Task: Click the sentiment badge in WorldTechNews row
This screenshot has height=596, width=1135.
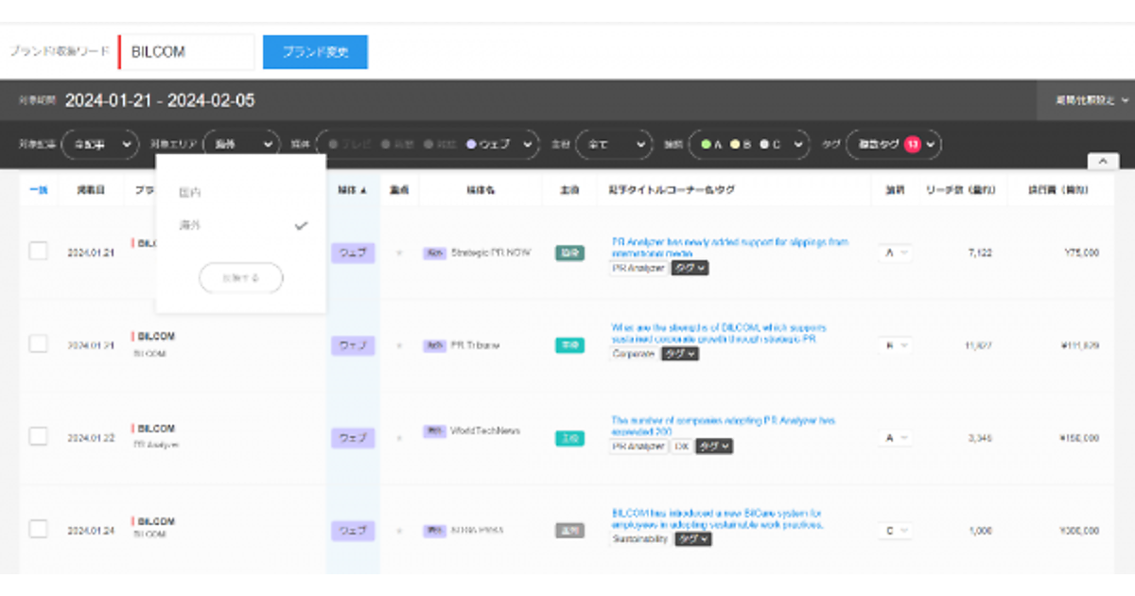Action: 568,438
